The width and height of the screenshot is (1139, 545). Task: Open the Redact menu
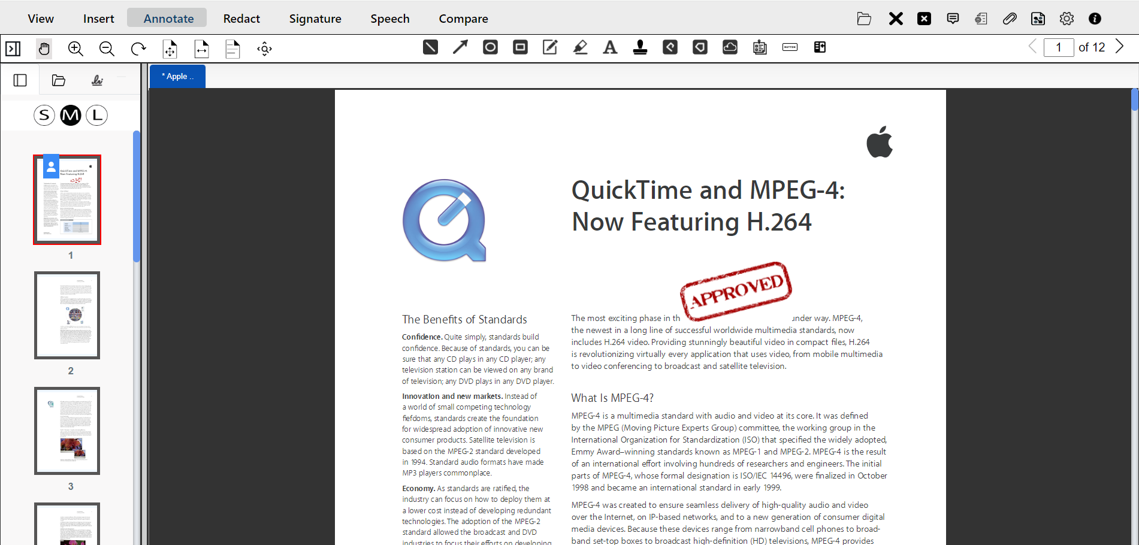coord(241,19)
